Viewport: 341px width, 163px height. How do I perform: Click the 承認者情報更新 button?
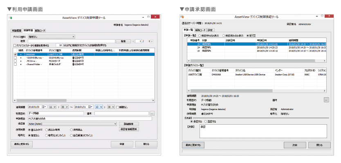(x=129, y=129)
